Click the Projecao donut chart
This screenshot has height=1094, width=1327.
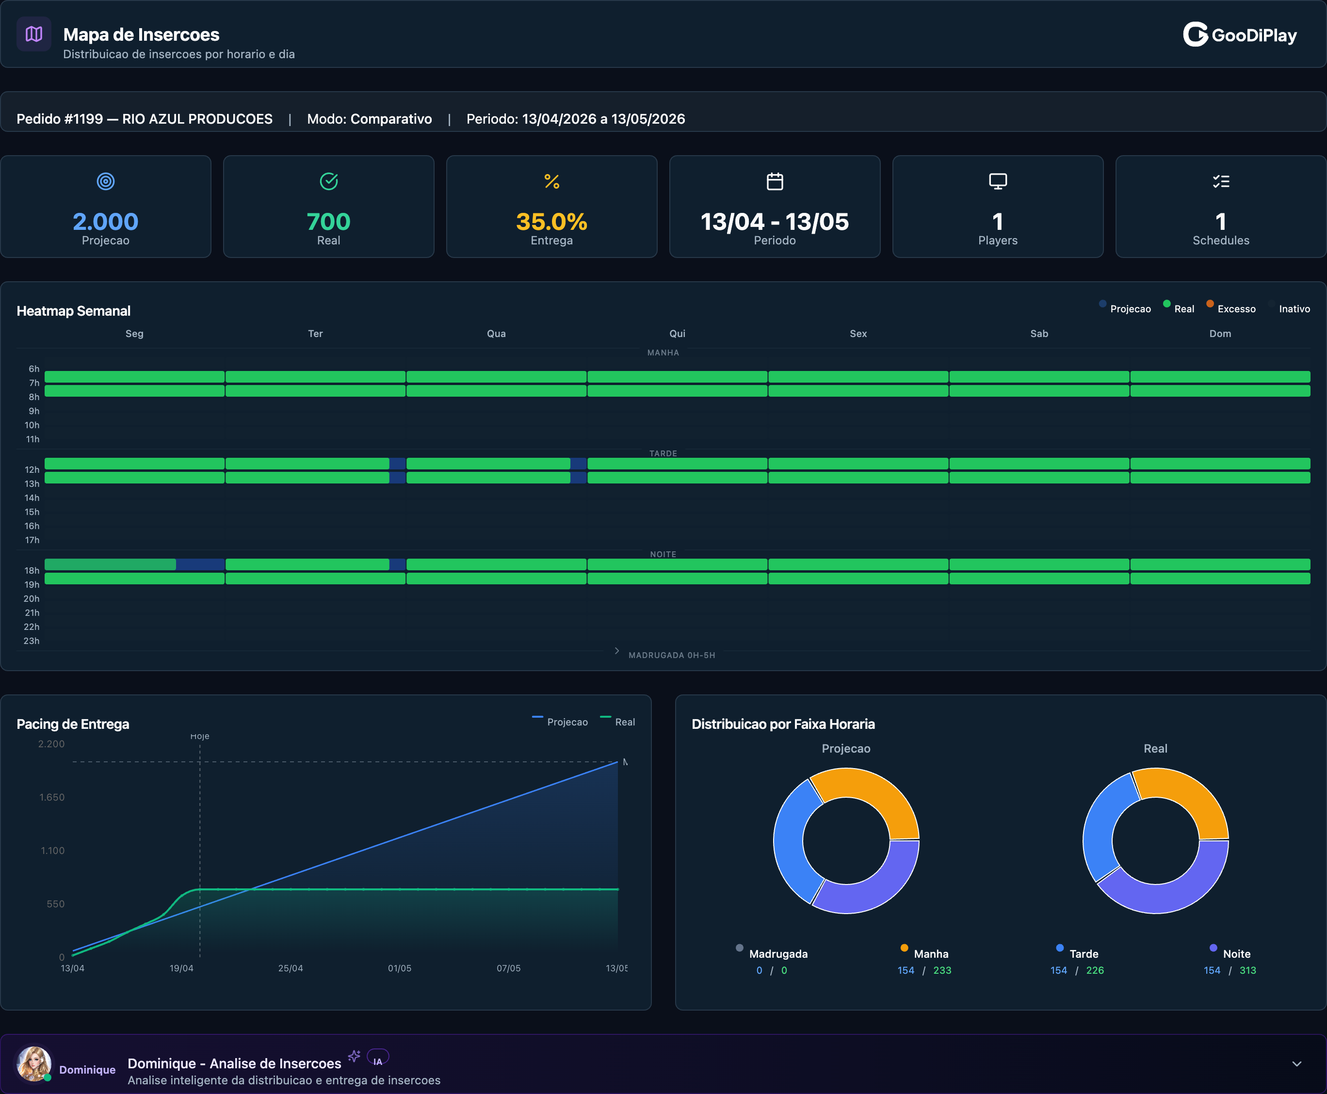tap(846, 840)
